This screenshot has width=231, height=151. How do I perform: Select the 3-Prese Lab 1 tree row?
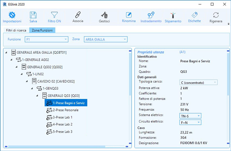[x=59, y=117]
